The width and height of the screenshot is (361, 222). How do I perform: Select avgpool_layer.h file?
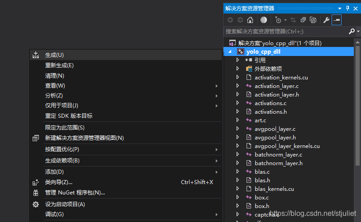tap(275, 138)
